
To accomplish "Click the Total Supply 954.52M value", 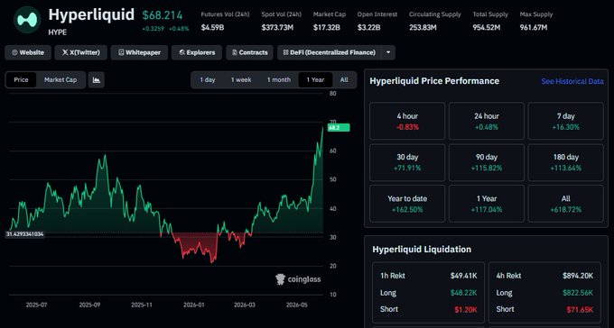I will tap(487, 27).
